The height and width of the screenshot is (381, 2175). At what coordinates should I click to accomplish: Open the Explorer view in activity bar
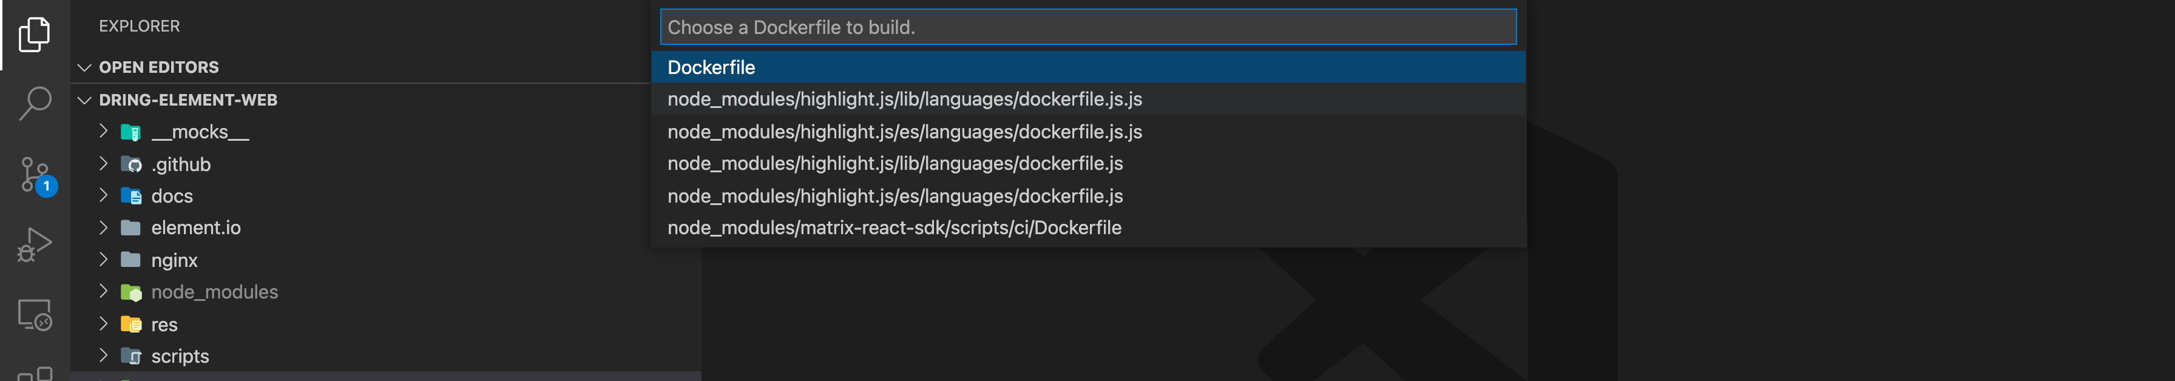[x=35, y=35]
